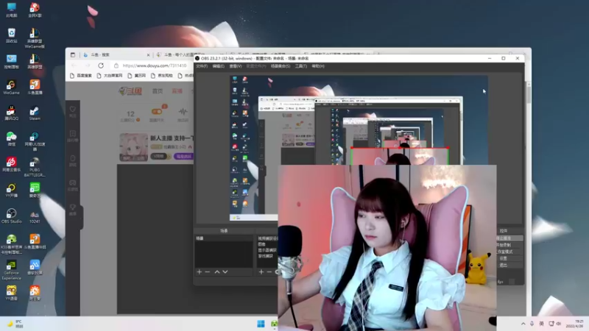Click the anime avatar thumbnail on Douyu
This screenshot has height=331, width=589.
click(134, 147)
